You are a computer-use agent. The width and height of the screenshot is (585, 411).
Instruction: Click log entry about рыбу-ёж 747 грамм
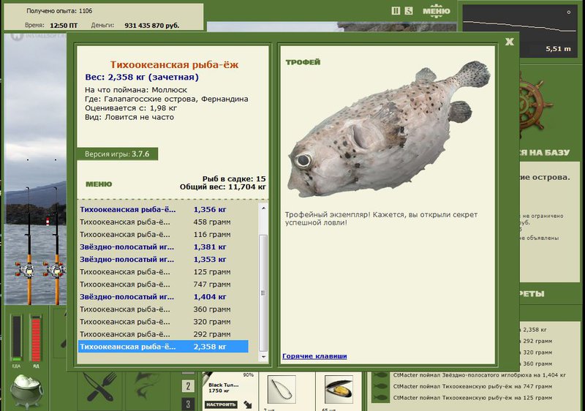(x=472, y=386)
